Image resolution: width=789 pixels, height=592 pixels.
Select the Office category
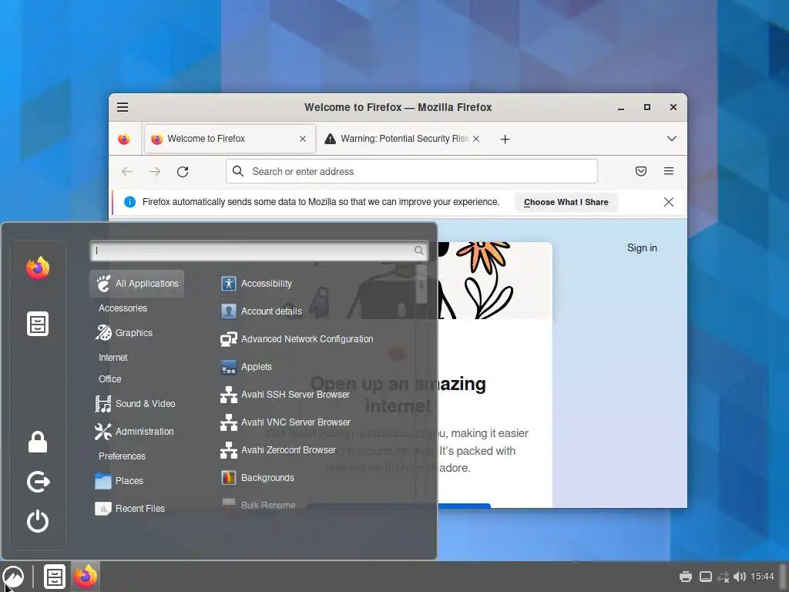(x=109, y=379)
